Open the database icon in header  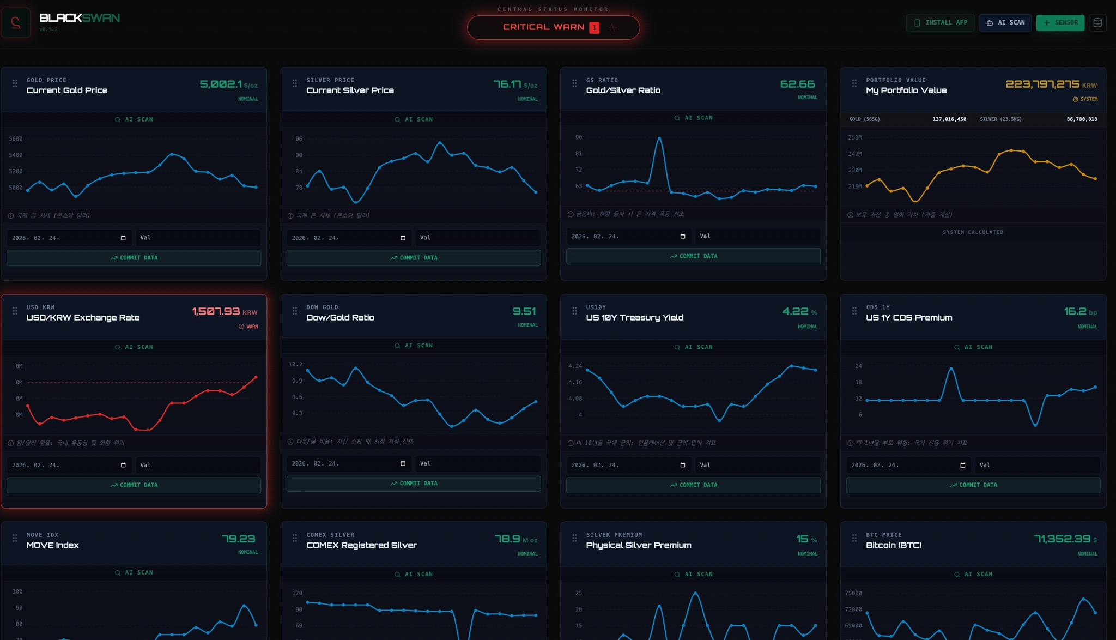click(1097, 23)
